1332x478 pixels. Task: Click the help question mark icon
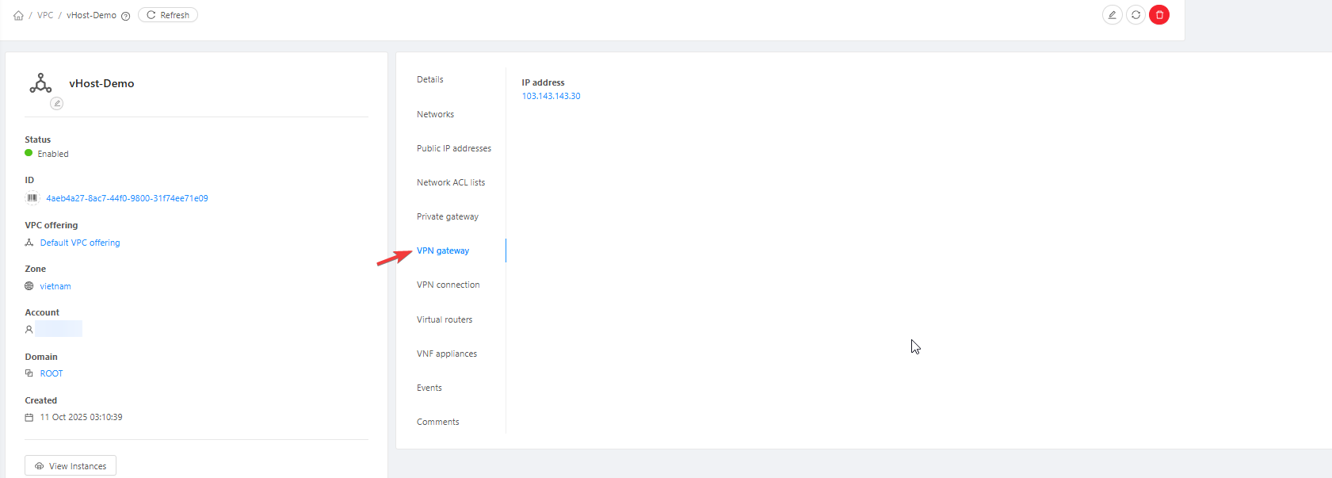click(x=125, y=16)
